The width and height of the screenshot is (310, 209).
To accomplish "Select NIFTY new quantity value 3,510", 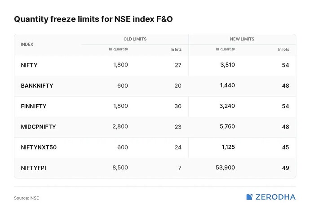I will click(x=227, y=65).
